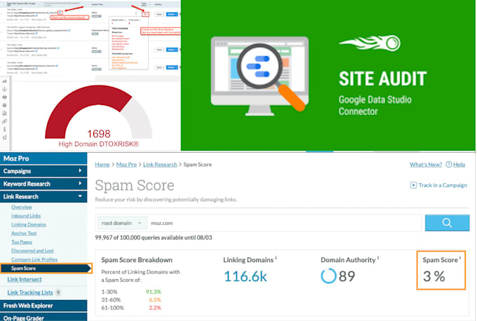
Task: Click the Track in a Campaign link
Action: click(x=443, y=185)
